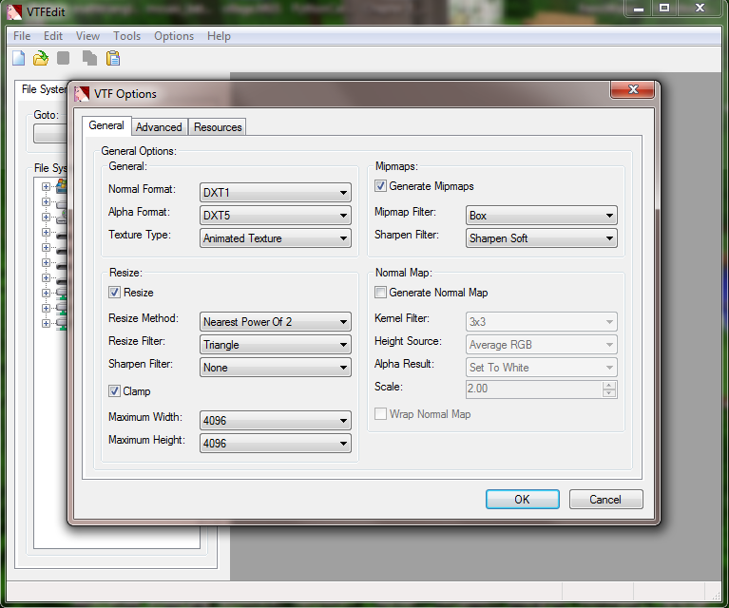Select the File System tab in main window
The image size is (729, 608).
43,89
